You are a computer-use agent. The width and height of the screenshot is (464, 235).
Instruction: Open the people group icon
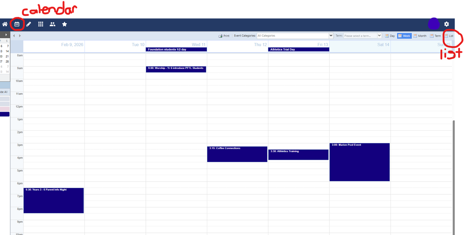(53, 24)
